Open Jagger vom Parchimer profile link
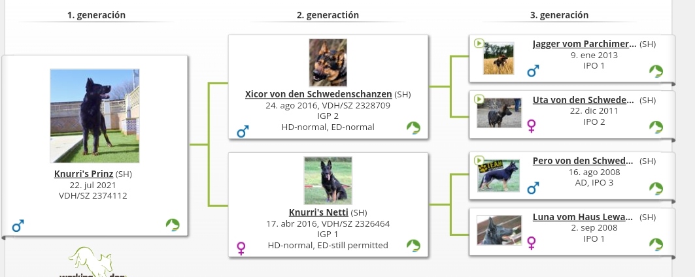This screenshot has height=277, width=695. pyautogui.click(x=584, y=44)
